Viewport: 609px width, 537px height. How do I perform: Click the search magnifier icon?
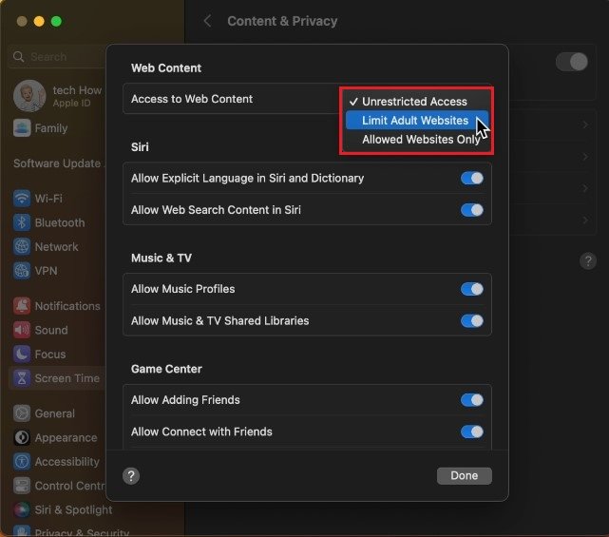coord(18,57)
